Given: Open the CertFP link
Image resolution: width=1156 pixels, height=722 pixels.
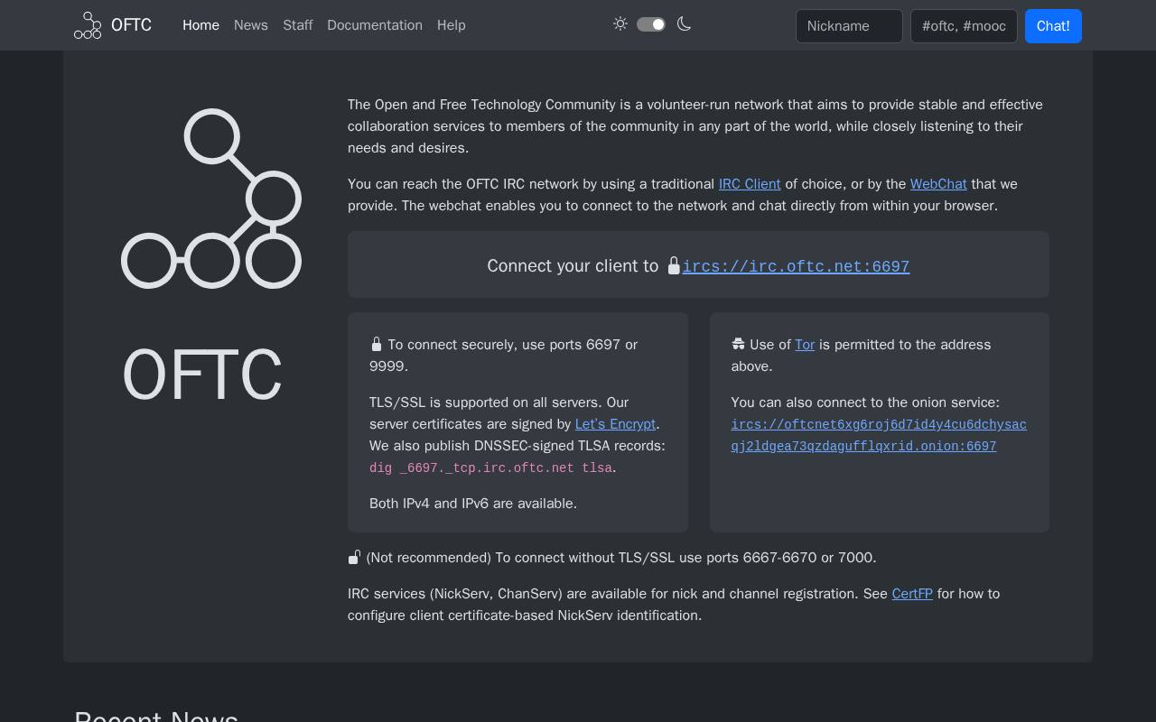Looking at the screenshot, I should tap(912, 594).
